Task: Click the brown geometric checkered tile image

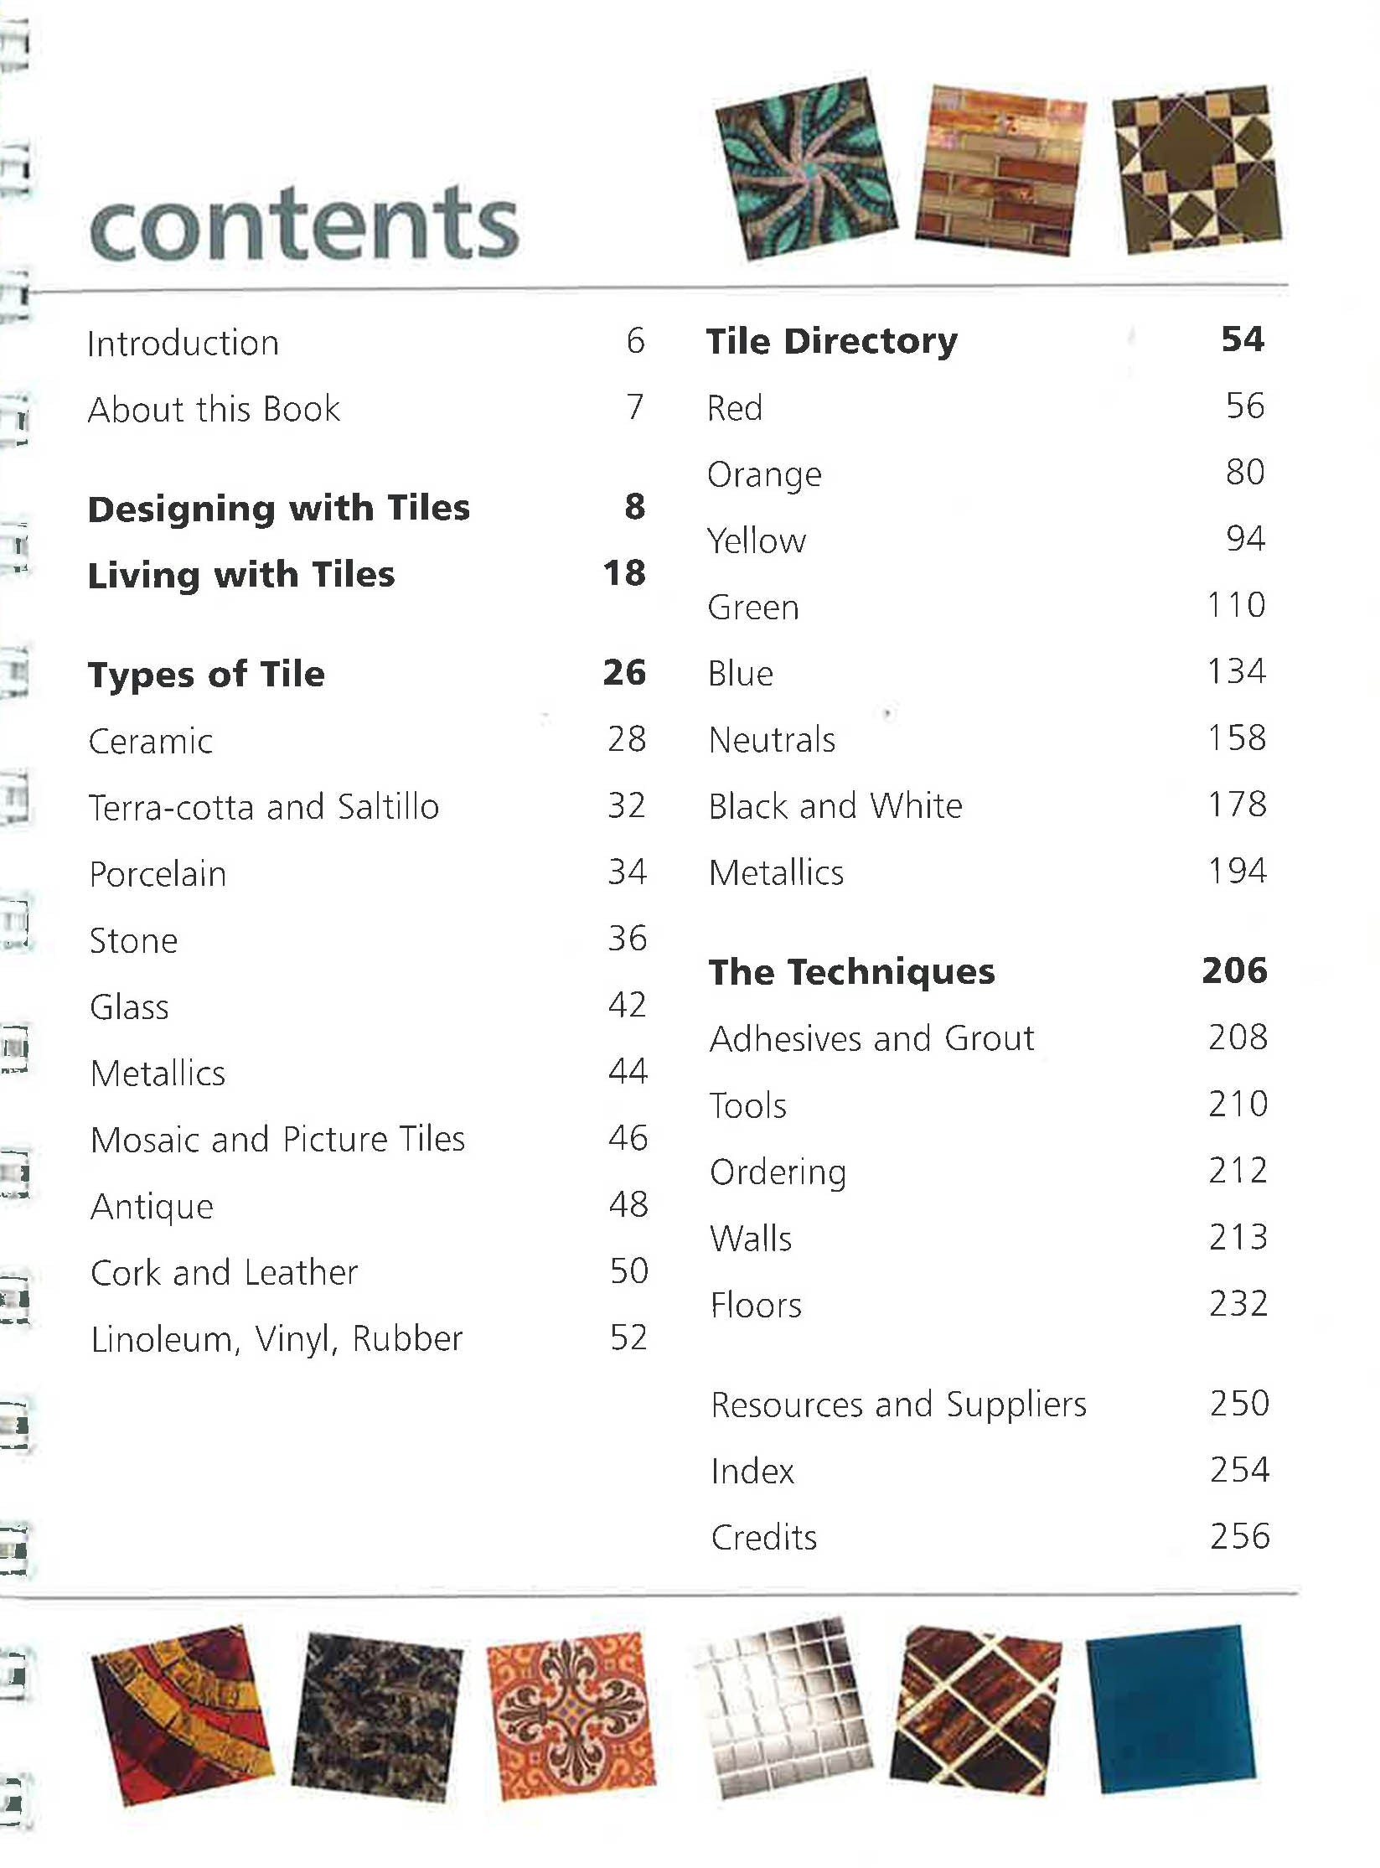Action: [x=1196, y=168]
